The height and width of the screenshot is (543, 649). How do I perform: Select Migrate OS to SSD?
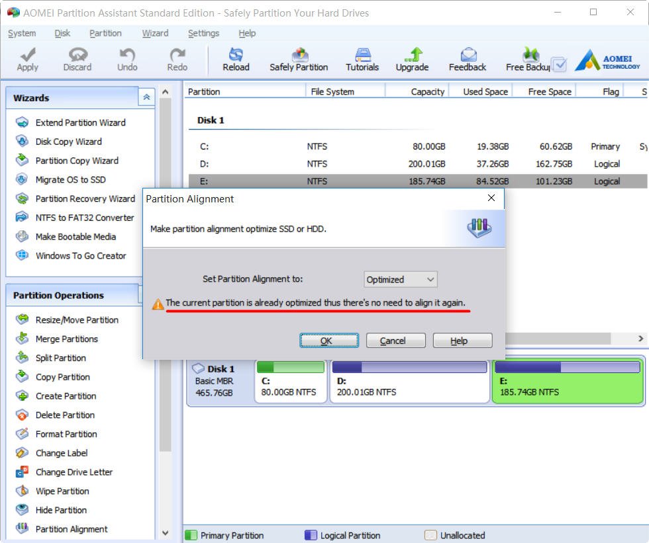point(70,180)
